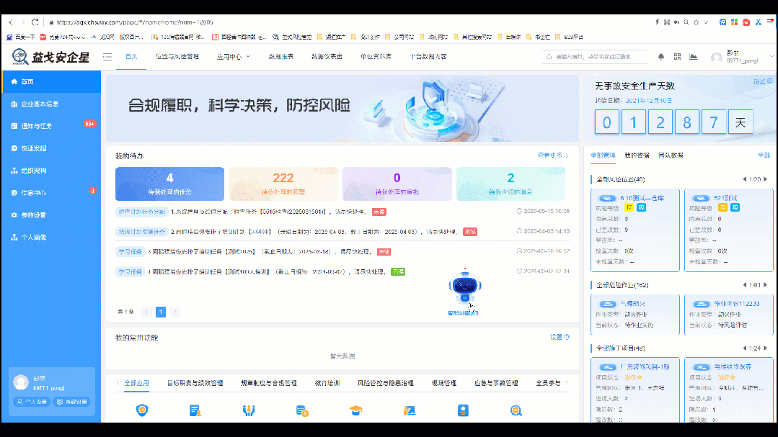The width and height of the screenshot is (778, 437).
Task: Click the next arrow on 全部风险位置 pager
Action: (x=764, y=179)
